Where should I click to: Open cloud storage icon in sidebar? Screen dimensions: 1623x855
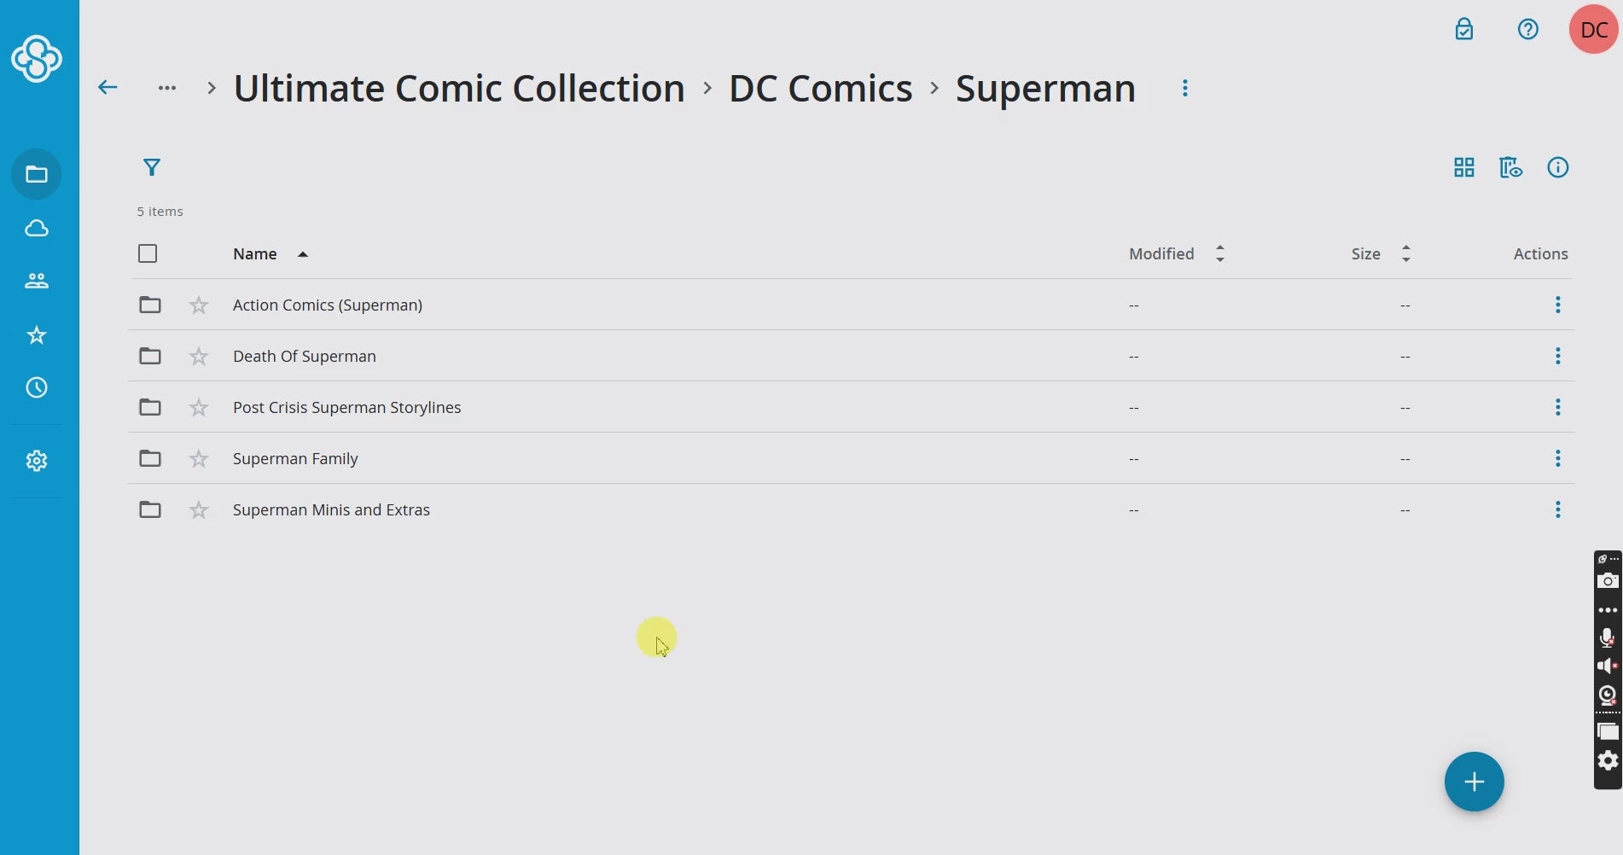pos(36,228)
